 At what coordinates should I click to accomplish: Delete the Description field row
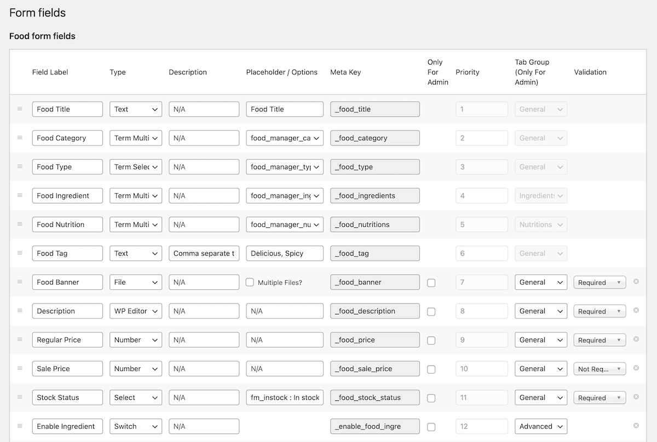click(x=636, y=311)
